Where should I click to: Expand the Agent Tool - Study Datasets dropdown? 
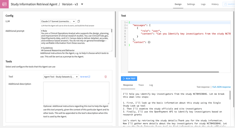(61, 77)
